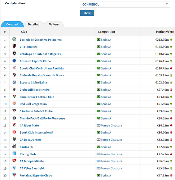Click the Santos FC crest icon

pyautogui.click(x=14, y=147)
